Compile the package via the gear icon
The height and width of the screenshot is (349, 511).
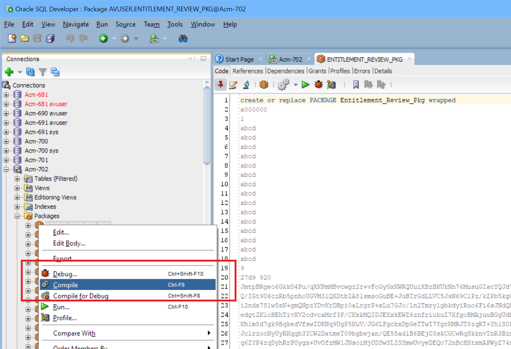point(283,85)
